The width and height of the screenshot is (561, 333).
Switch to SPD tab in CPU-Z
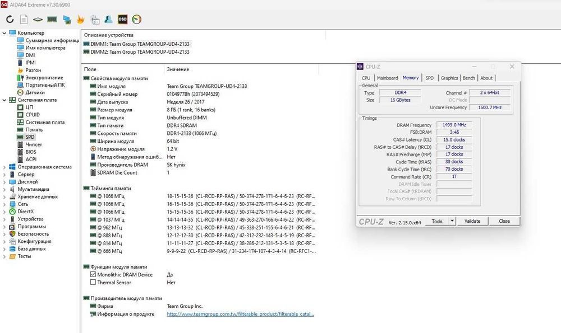pos(429,78)
